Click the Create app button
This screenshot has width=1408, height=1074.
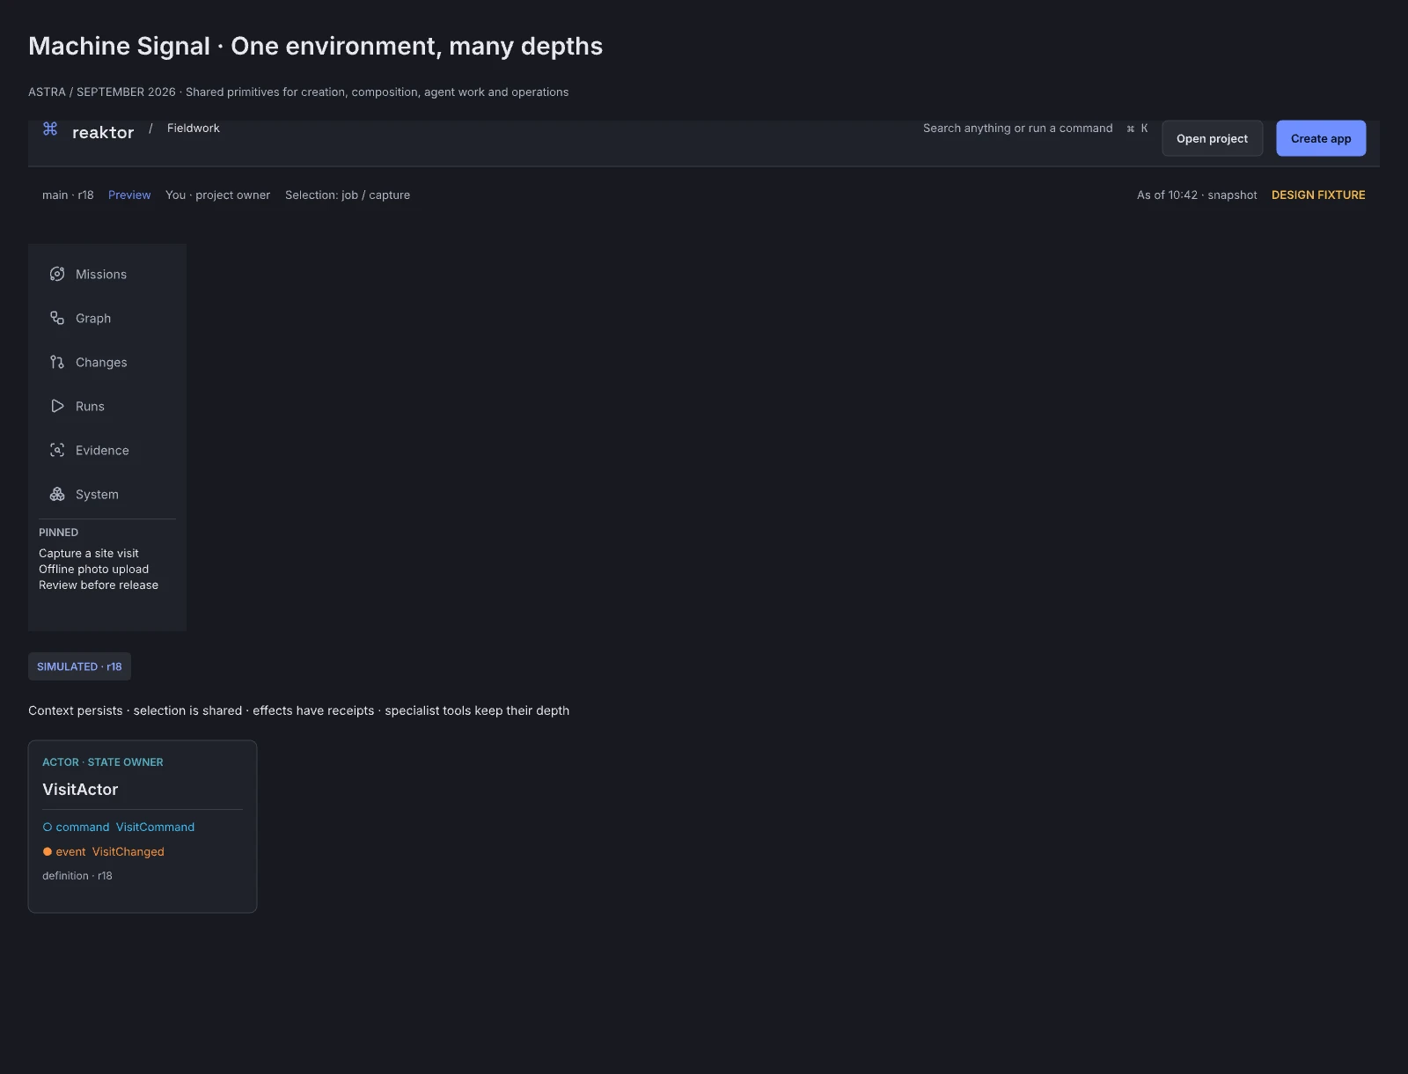tap(1321, 138)
